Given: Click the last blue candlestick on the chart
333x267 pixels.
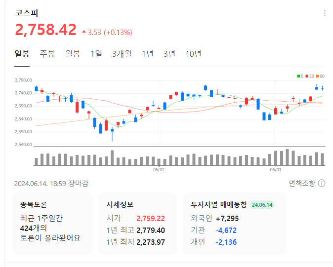Looking at the screenshot, I should [x=323, y=88].
